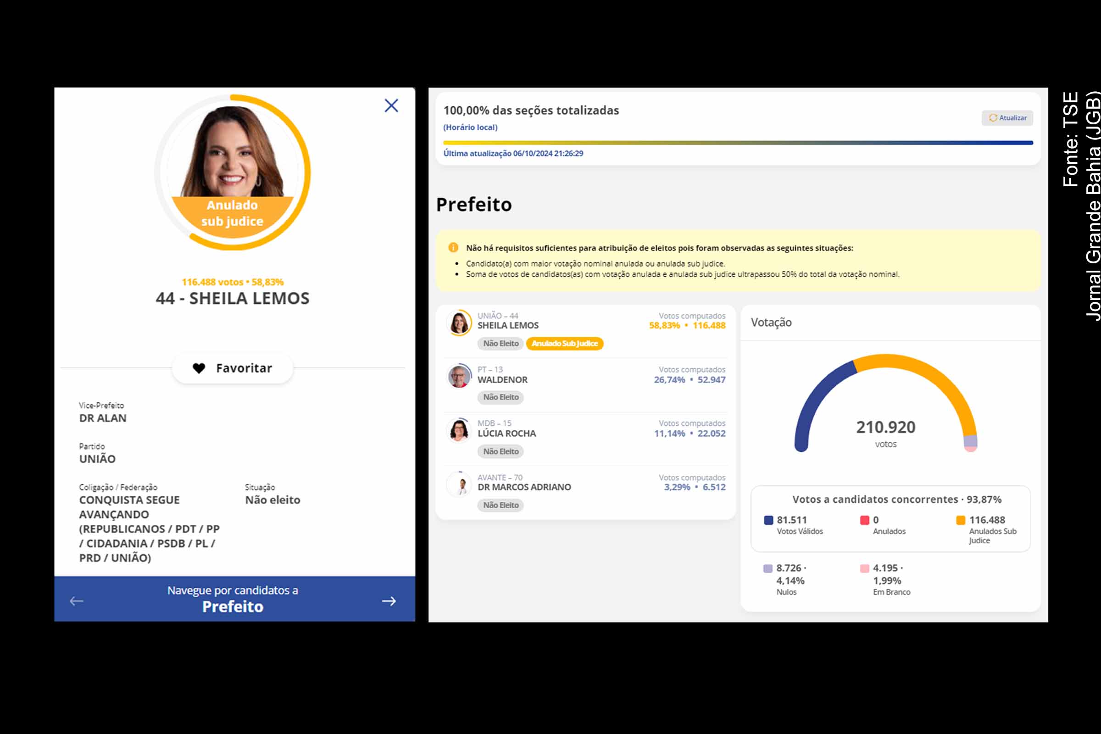
Task: Select Lúcia Rocha candidate photo
Action: click(459, 430)
